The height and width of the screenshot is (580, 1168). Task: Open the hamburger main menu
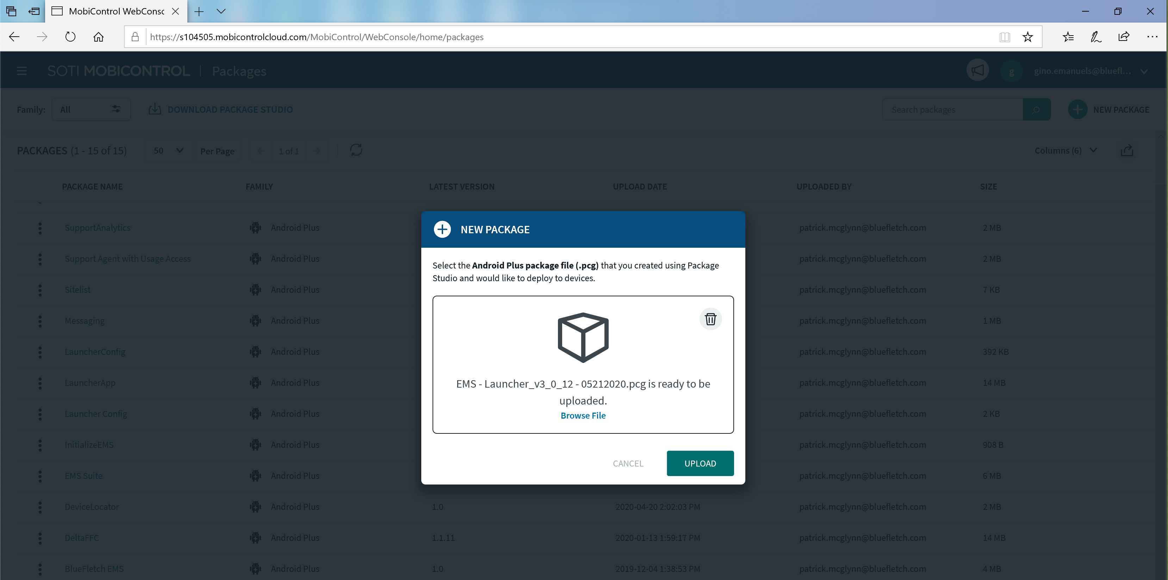(x=22, y=71)
